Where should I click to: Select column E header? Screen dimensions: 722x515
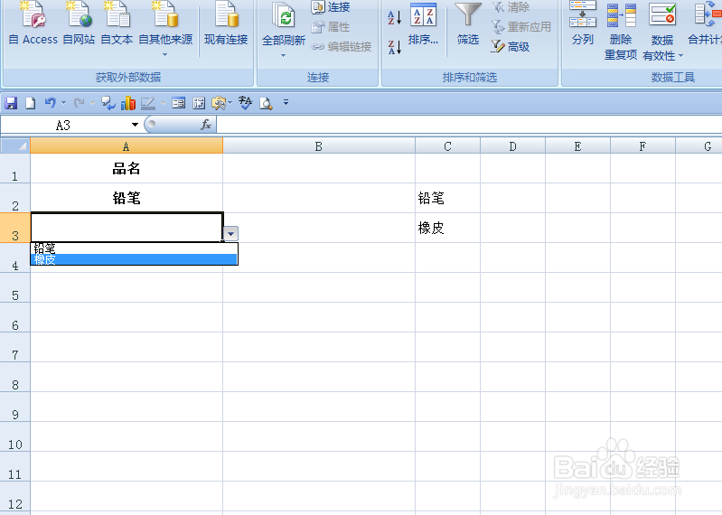[x=578, y=145]
